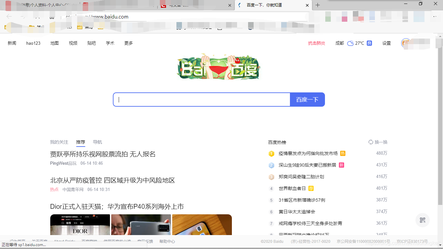
Task: Click the 百度一下 search button
Action: click(x=307, y=100)
